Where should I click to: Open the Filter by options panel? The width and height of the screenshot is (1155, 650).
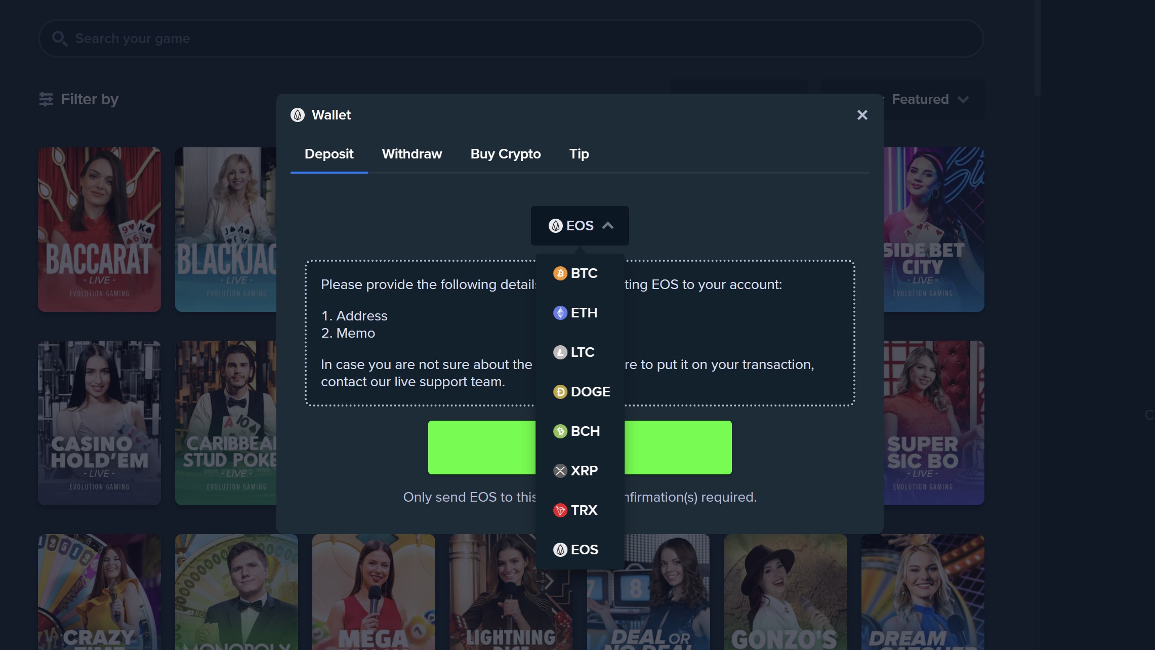coord(78,99)
